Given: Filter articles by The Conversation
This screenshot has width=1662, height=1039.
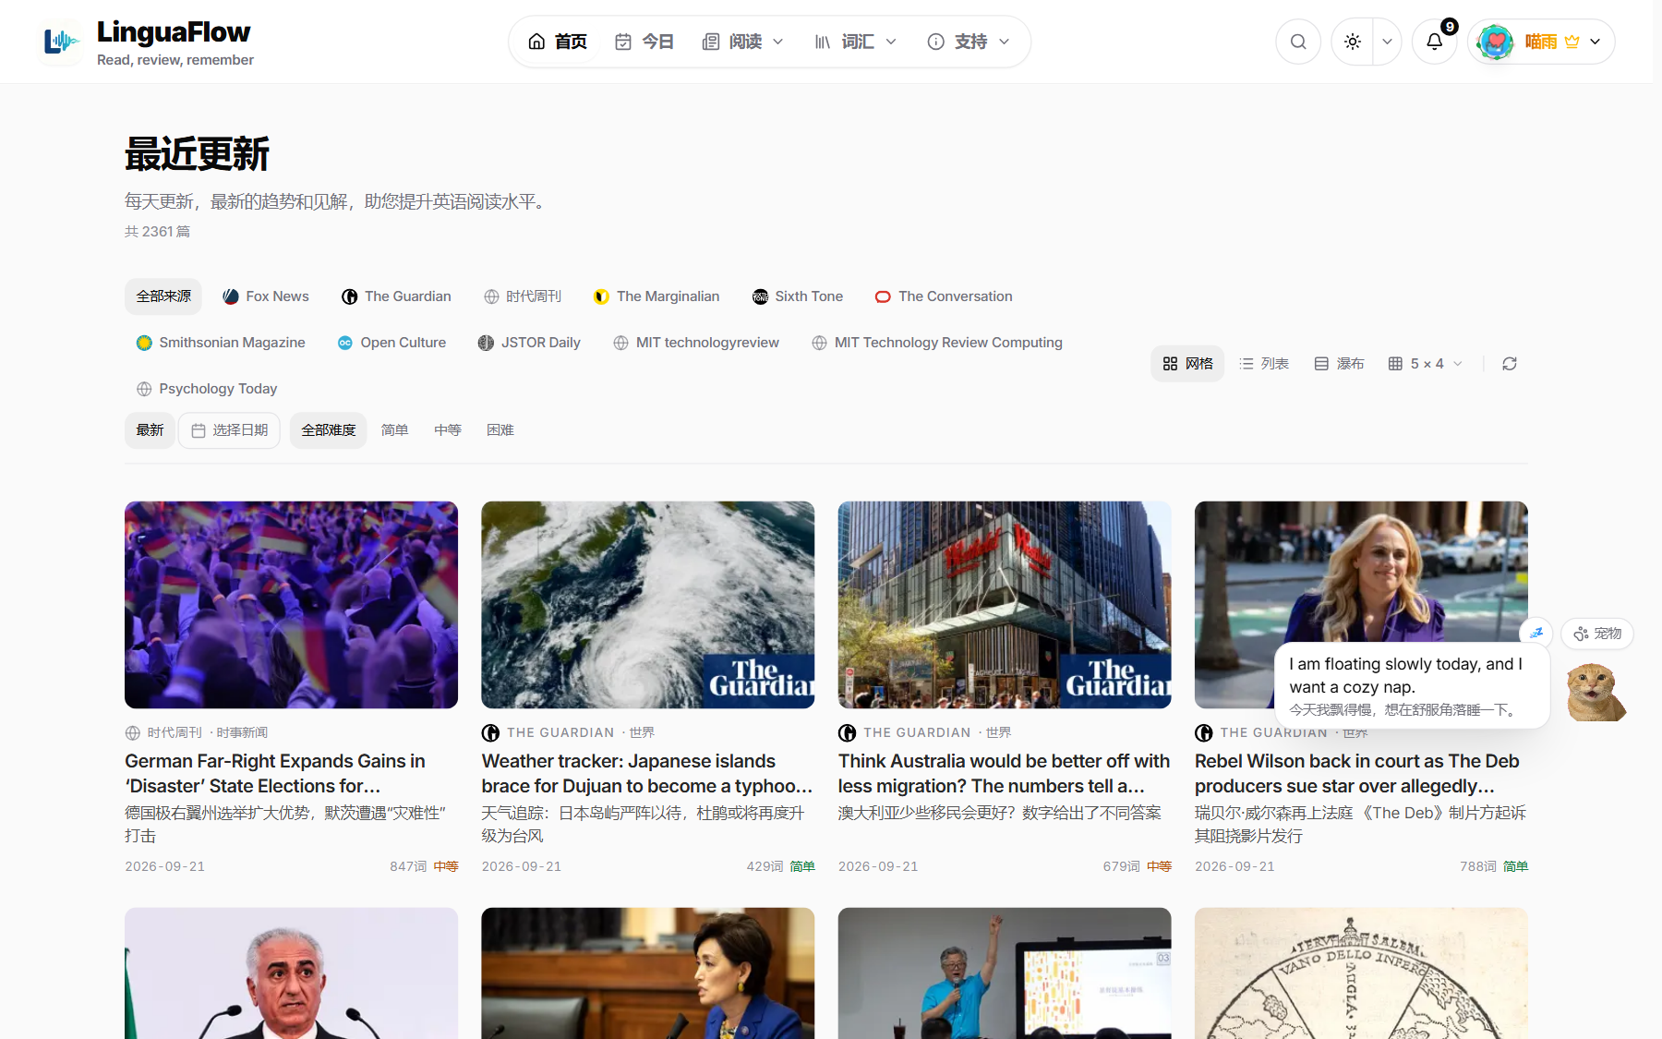Looking at the screenshot, I should pyautogui.click(x=944, y=296).
